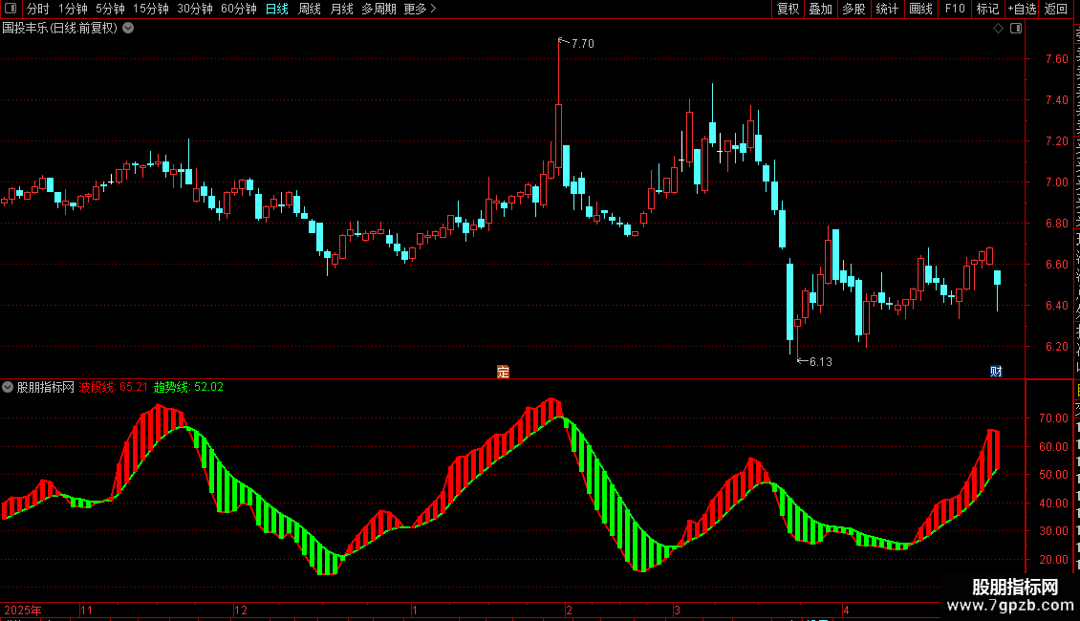The height and width of the screenshot is (621, 1080).
Task: Open the orange 定 event marker
Action: (x=503, y=372)
